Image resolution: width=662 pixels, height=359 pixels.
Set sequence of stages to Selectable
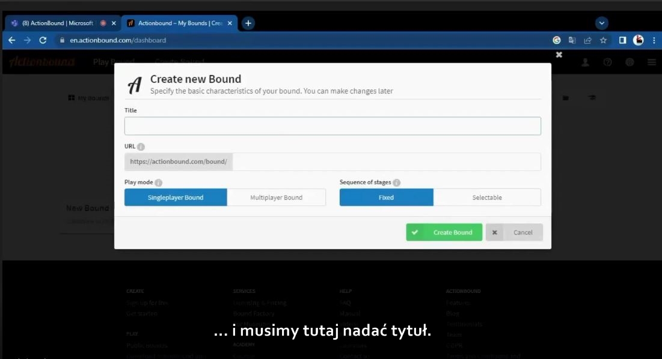tap(486, 198)
